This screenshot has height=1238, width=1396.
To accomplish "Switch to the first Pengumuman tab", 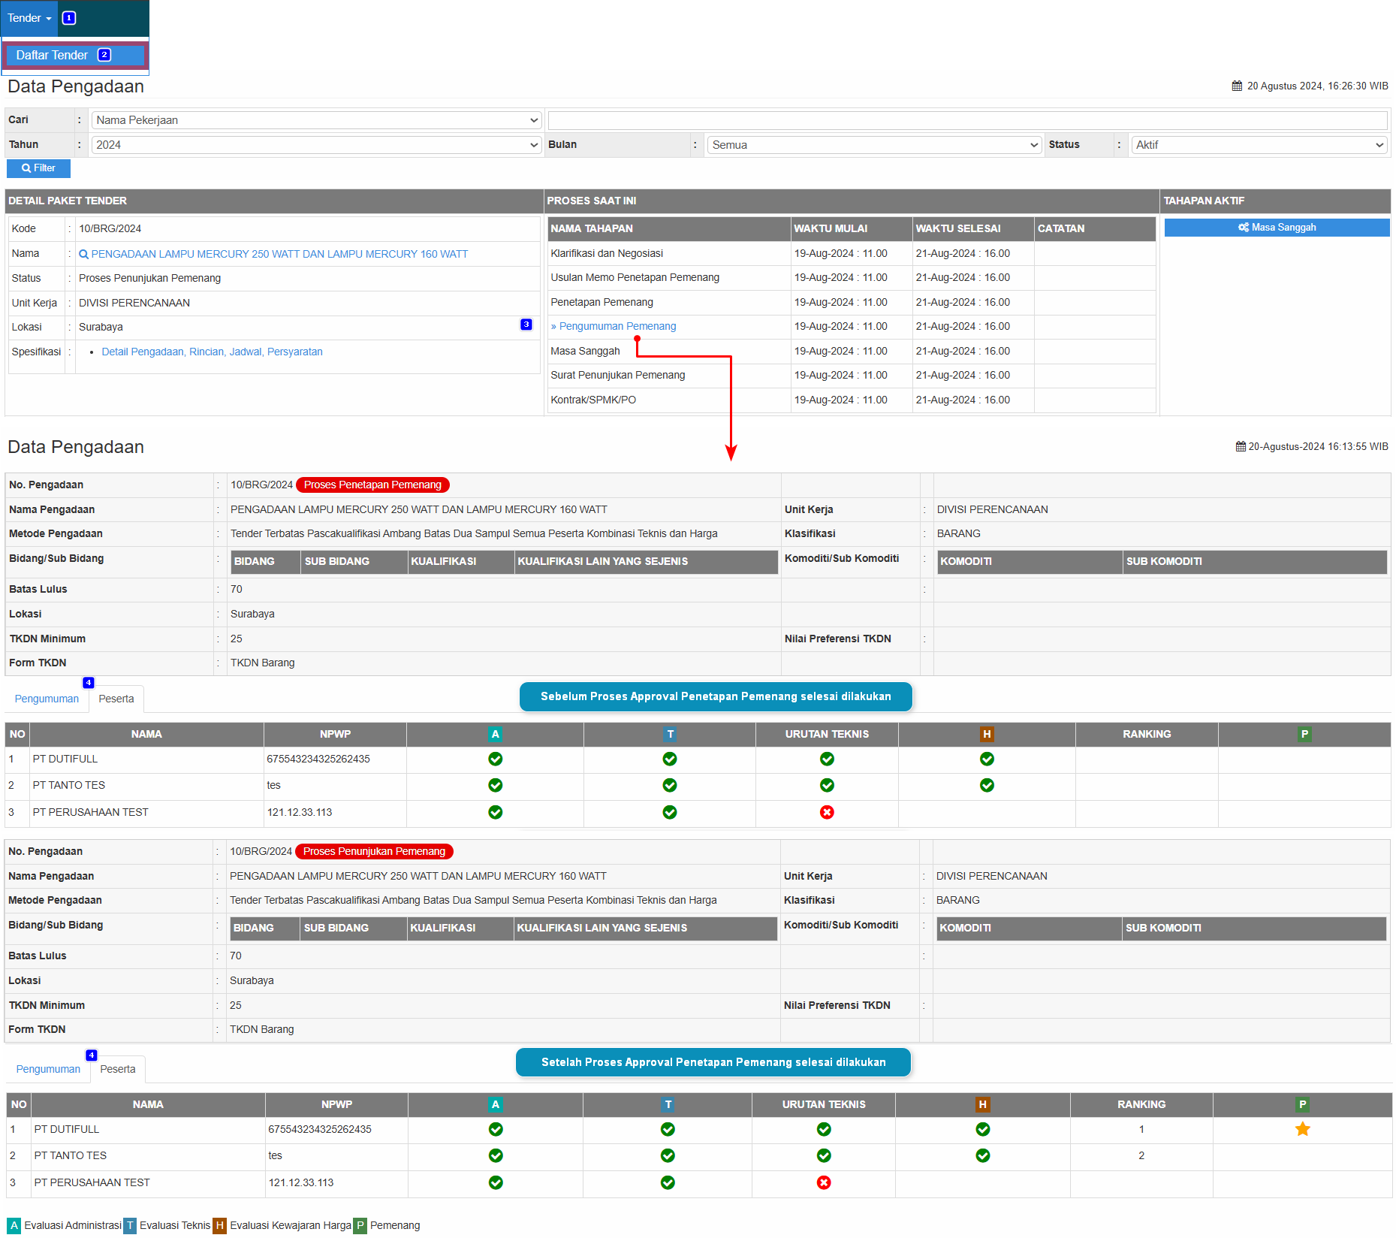I will (x=47, y=699).
